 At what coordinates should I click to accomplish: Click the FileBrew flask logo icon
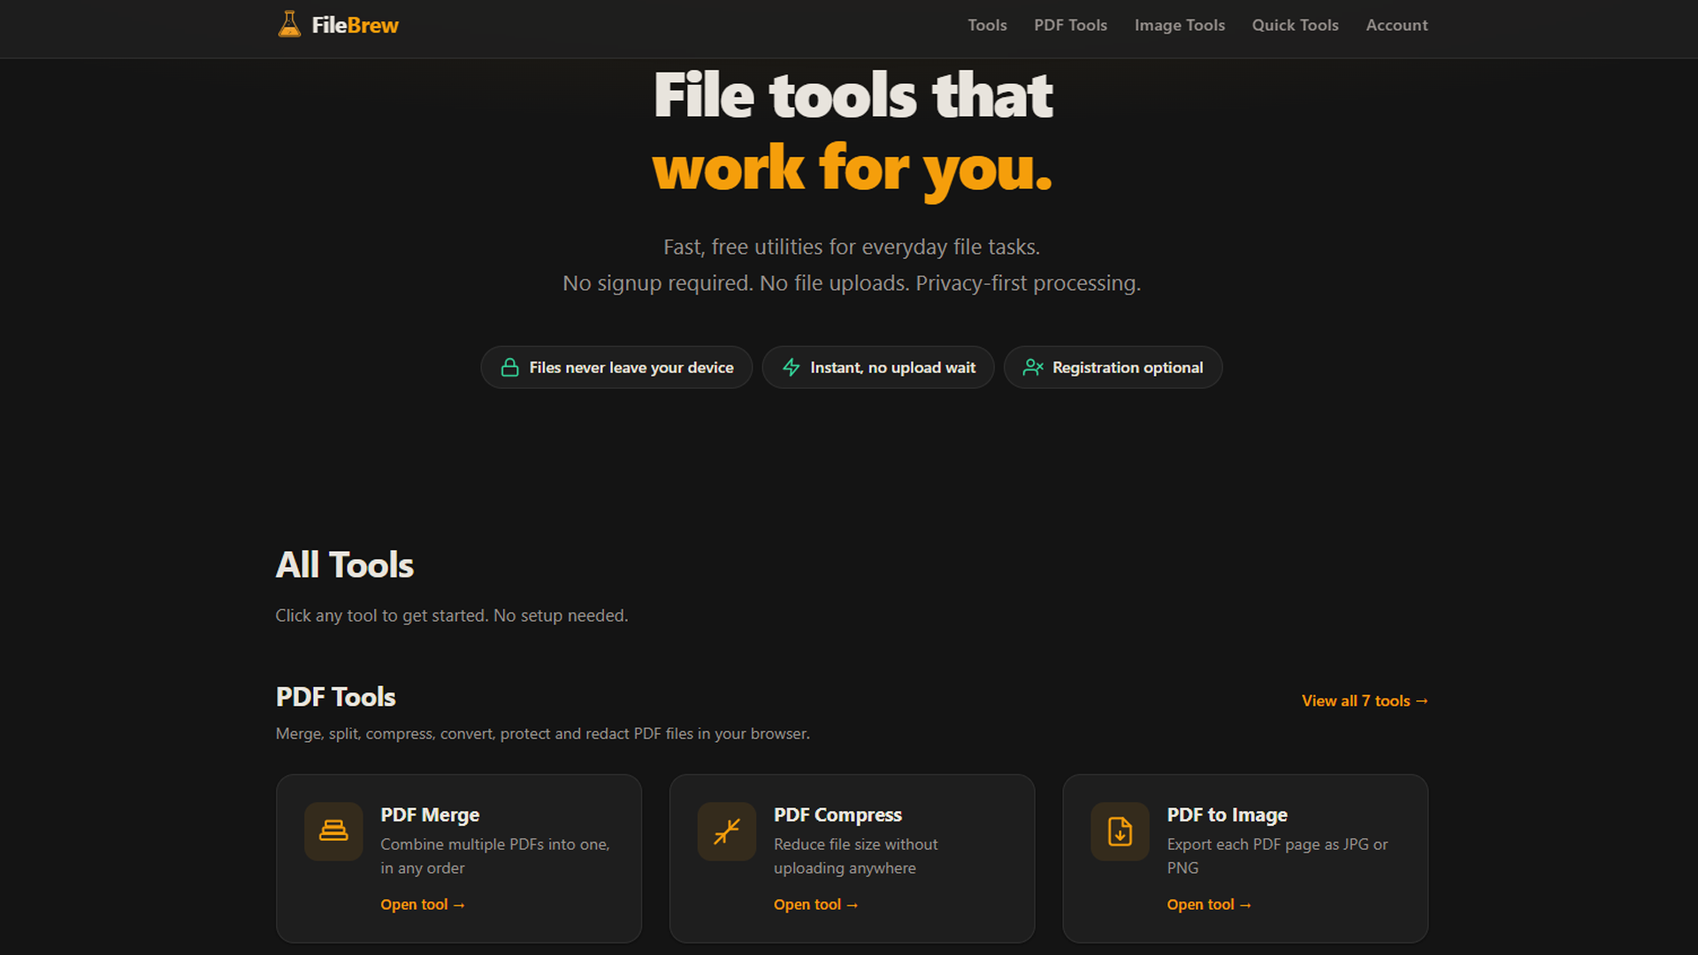pyautogui.click(x=288, y=24)
